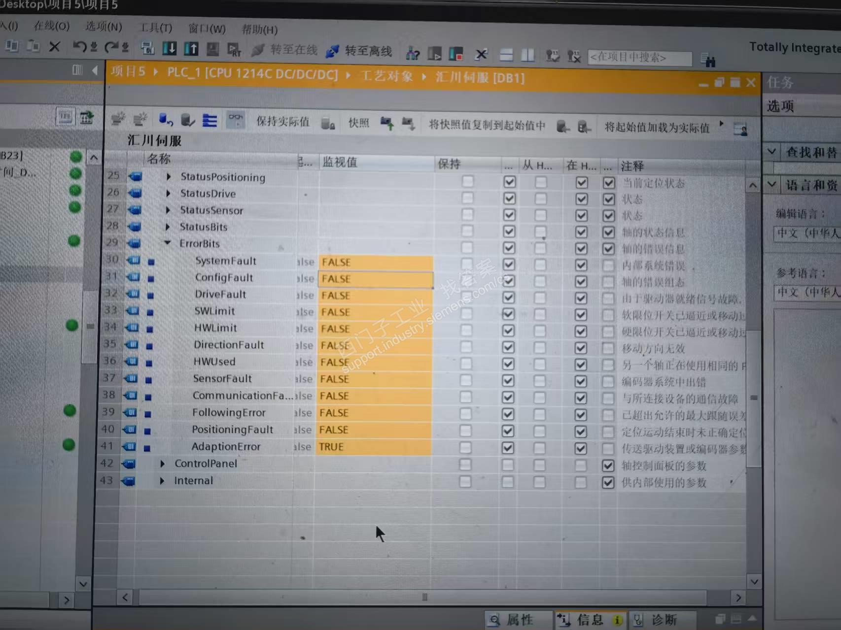The width and height of the screenshot is (841, 630).
Task: Toggle Retain checkbox for DriveFault
Action: (x=466, y=297)
